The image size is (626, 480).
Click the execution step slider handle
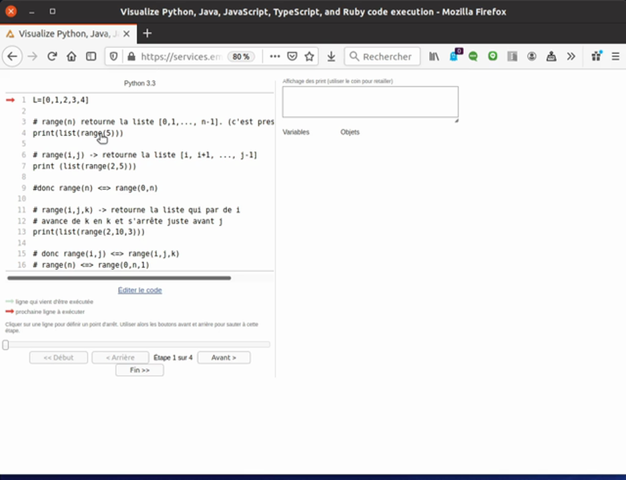[6, 345]
